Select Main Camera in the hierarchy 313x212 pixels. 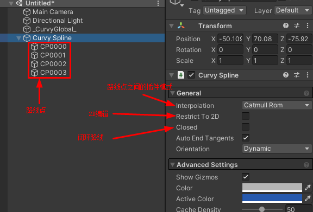click(53, 12)
